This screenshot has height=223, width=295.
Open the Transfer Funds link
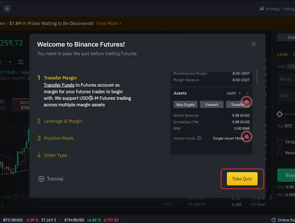pyautogui.click(x=59, y=85)
